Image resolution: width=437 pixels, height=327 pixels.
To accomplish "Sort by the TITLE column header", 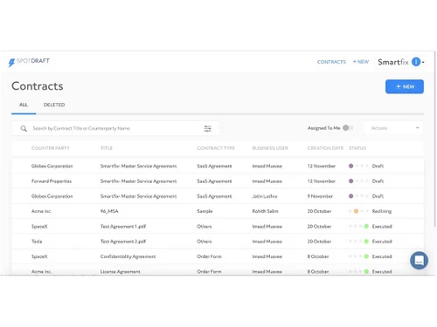I will click(x=107, y=148).
